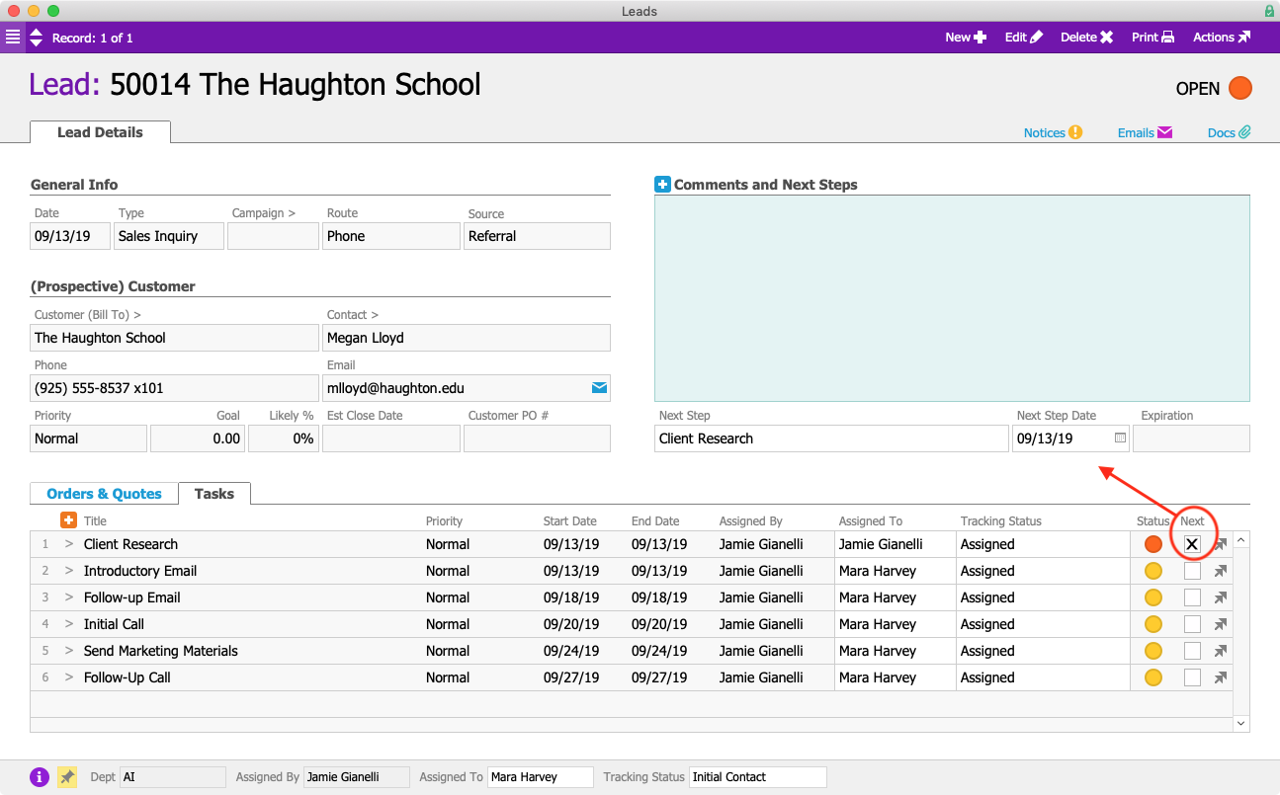Open the Client Research task via its arrow icon
The height and width of the screenshot is (795, 1280).
(x=1221, y=544)
